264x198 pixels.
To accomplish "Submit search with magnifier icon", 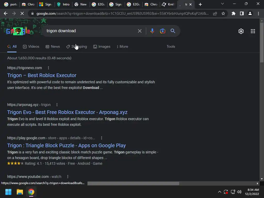I will tap(173, 31).
